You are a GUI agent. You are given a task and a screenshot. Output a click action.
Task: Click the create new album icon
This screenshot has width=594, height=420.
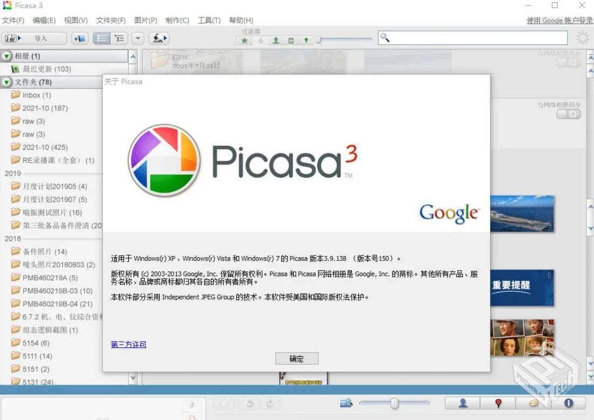80,38
